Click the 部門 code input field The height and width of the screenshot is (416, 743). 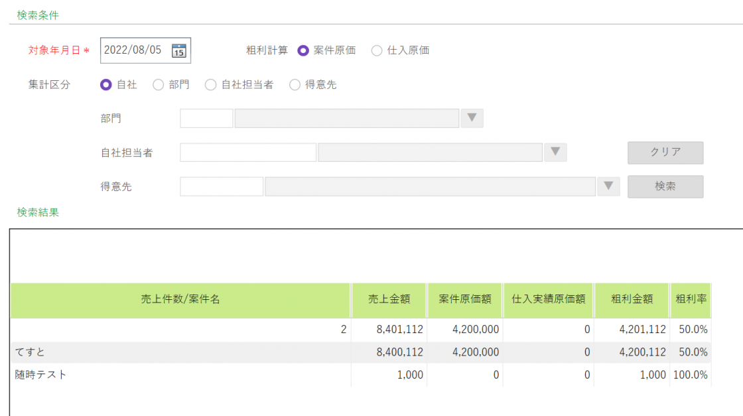pos(206,119)
